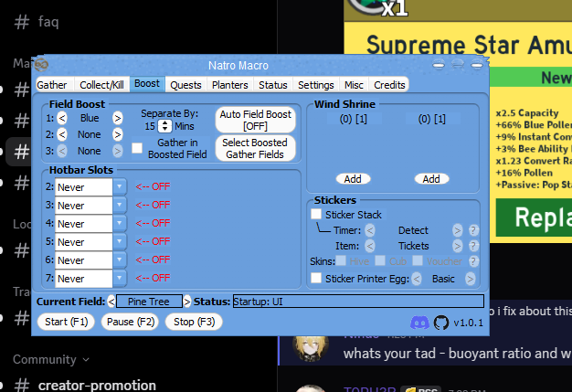572x392 pixels.
Task: Open Hotbar Slot 6 dropdown
Action: pos(120,260)
